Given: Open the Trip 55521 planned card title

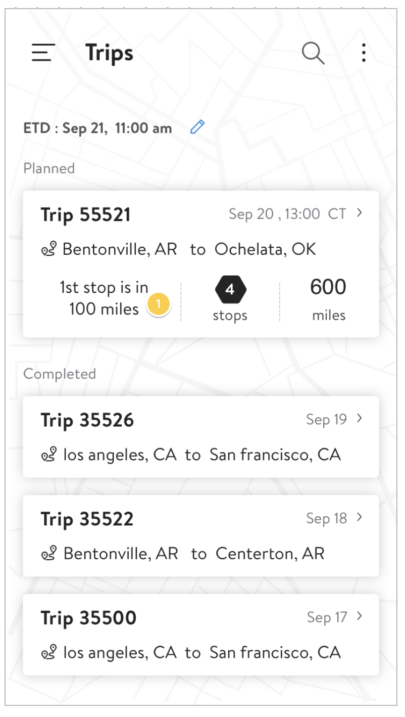Looking at the screenshot, I should (x=86, y=215).
